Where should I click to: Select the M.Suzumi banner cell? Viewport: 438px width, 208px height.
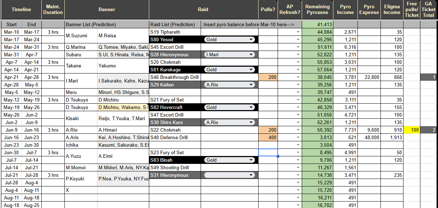coord(81,36)
